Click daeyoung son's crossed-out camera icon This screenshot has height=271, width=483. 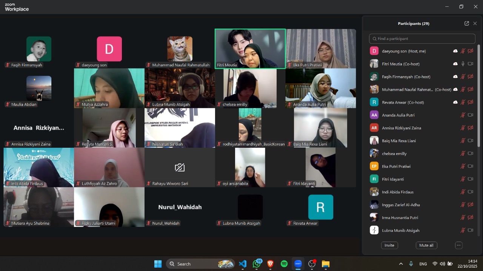point(471,51)
